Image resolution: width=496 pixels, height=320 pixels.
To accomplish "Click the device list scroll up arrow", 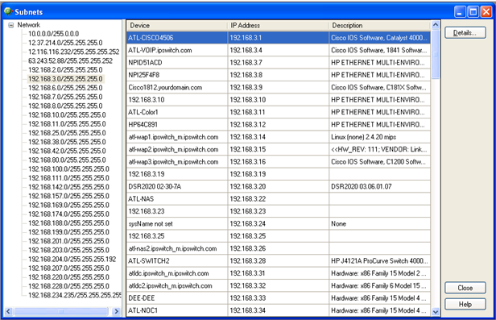I will 436,25.
